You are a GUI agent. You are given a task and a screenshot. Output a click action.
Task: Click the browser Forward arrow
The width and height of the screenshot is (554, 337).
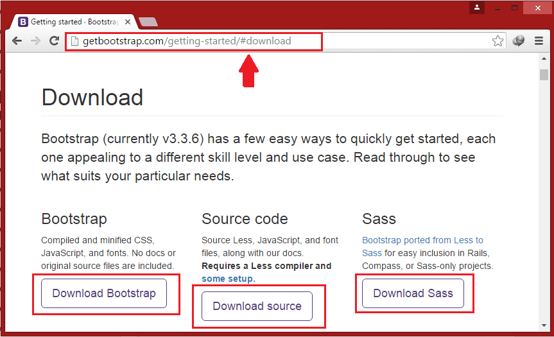click(x=35, y=41)
